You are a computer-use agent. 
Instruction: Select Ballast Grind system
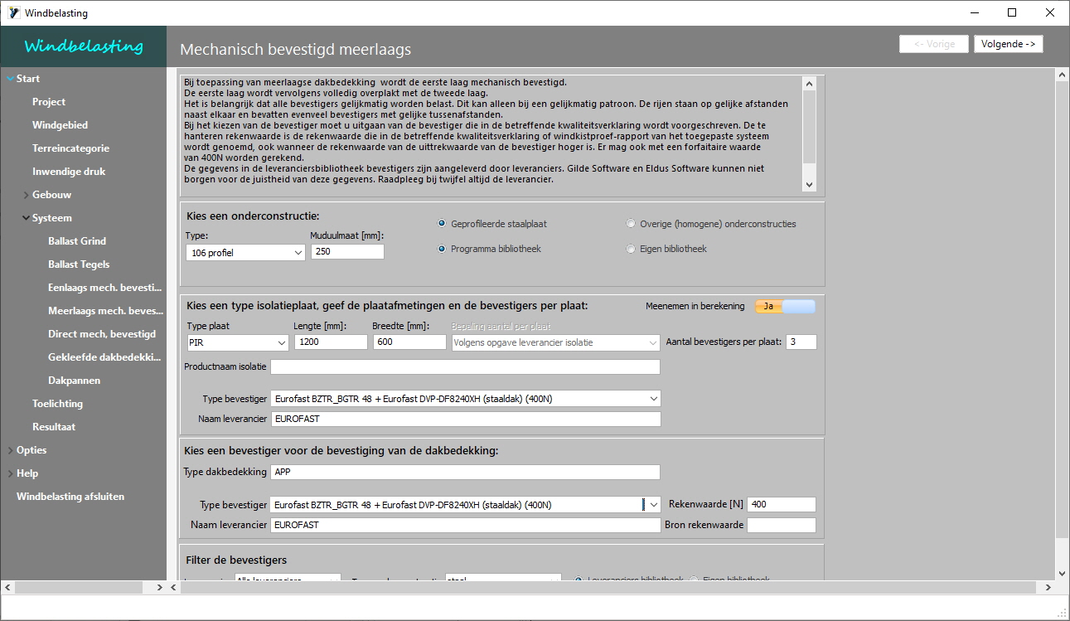(x=77, y=241)
